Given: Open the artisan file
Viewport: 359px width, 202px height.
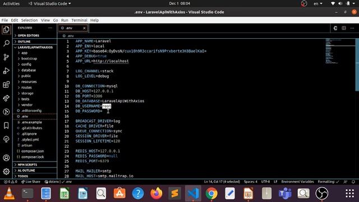Looking at the screenshot, I should coord(35,145).
